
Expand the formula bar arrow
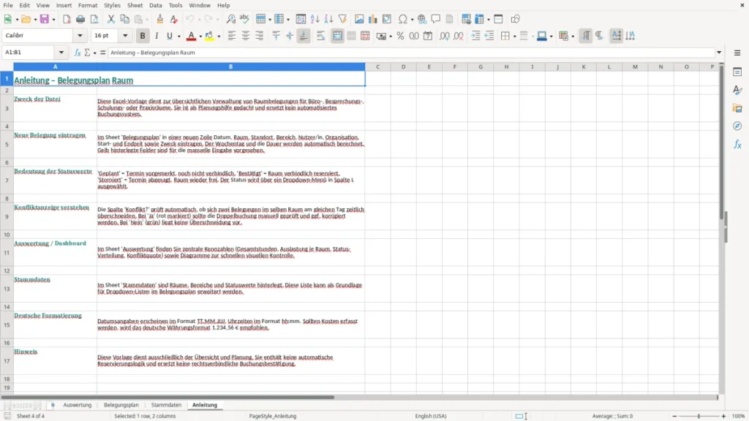pyautogui.click(x=719, y=53)
